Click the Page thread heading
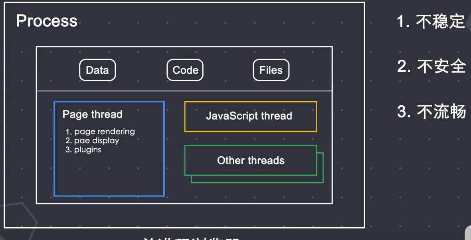 (92, 114)
